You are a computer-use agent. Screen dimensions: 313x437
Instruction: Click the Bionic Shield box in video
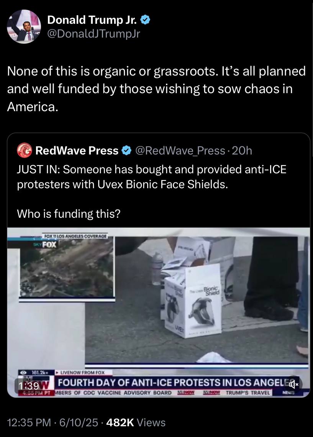tap(193, 301)
